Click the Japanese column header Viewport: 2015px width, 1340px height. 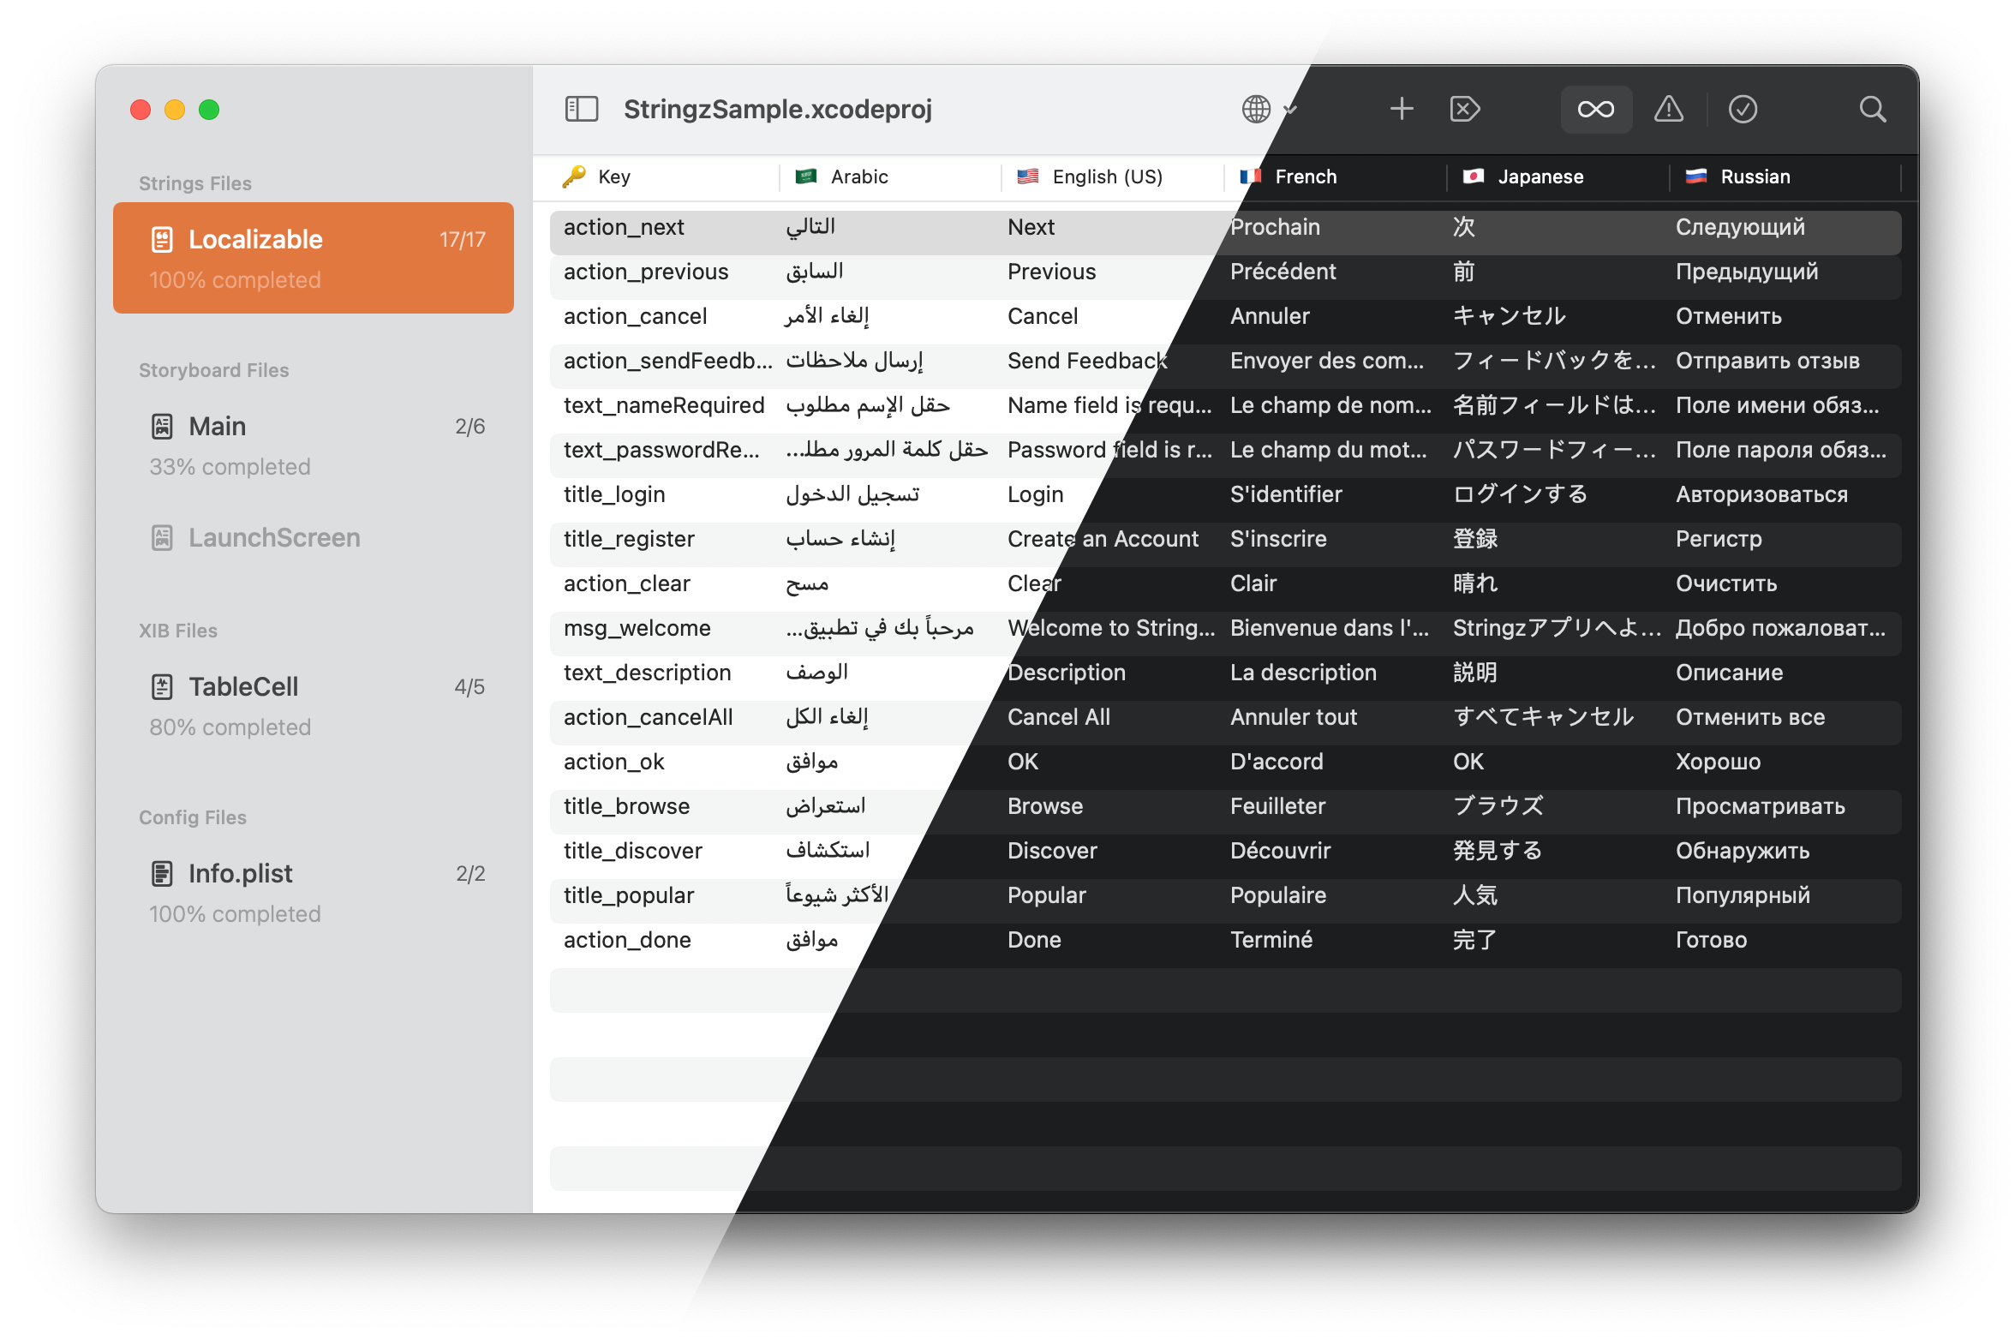(1540, 176)
